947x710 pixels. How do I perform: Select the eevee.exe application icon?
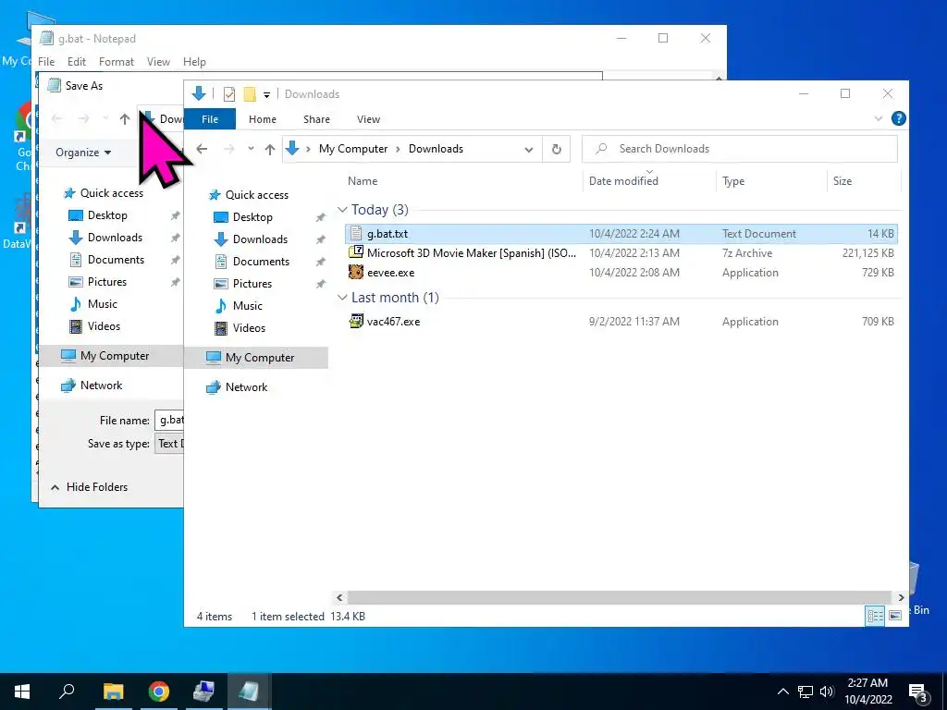(x=356, y=273)
